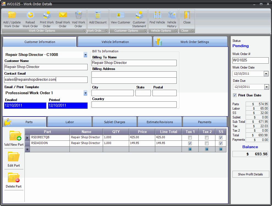Print the Work Order

coord(47,19)
